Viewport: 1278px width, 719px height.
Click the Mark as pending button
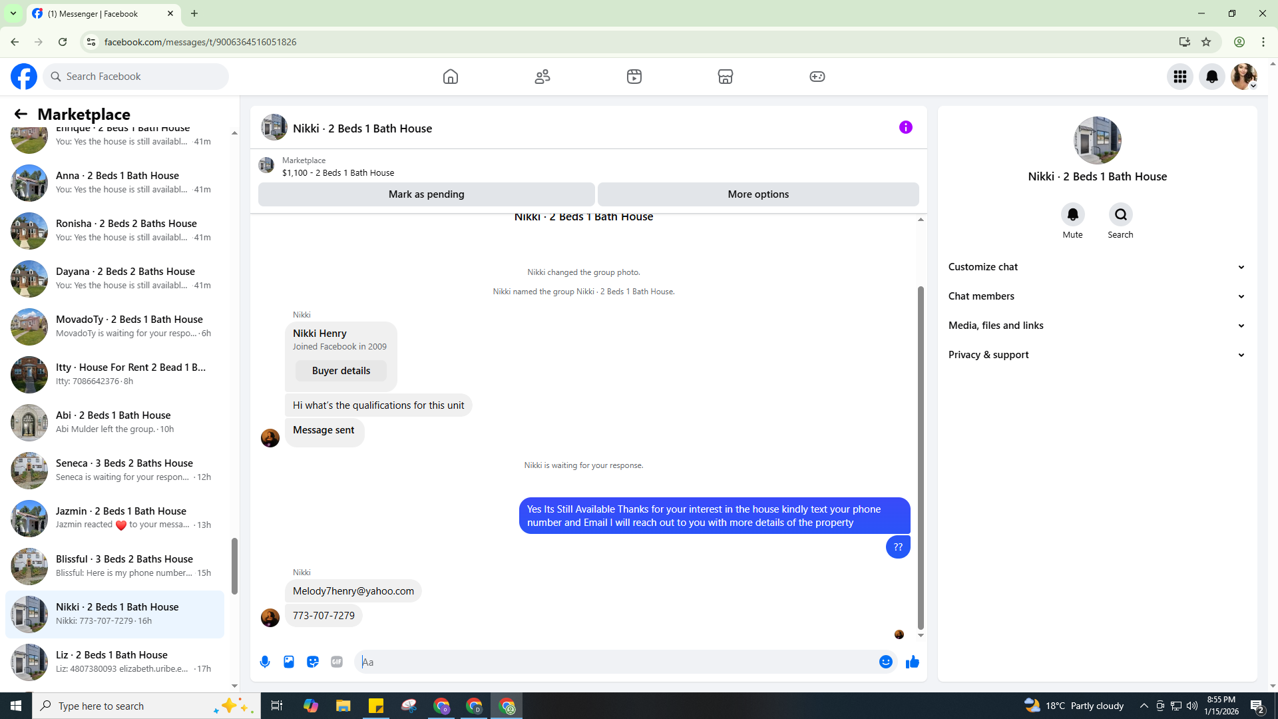click(426, 194)
